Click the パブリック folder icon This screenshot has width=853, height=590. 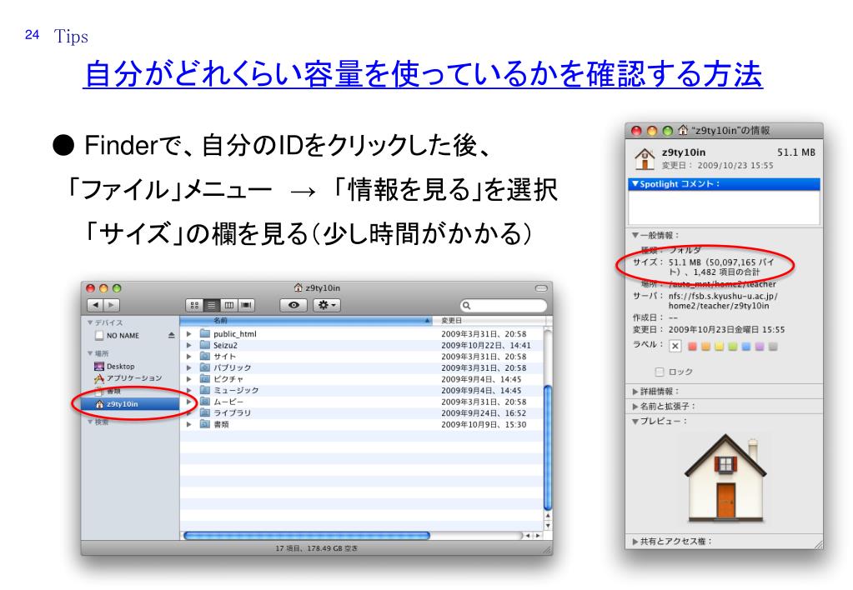tap(205, 367)
